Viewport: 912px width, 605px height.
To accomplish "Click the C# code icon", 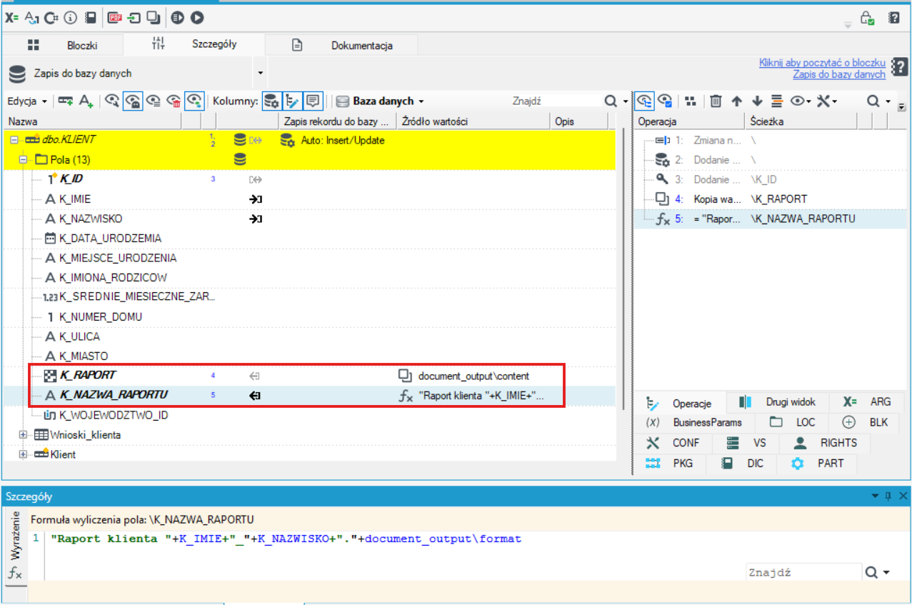I will pos(51,17).
